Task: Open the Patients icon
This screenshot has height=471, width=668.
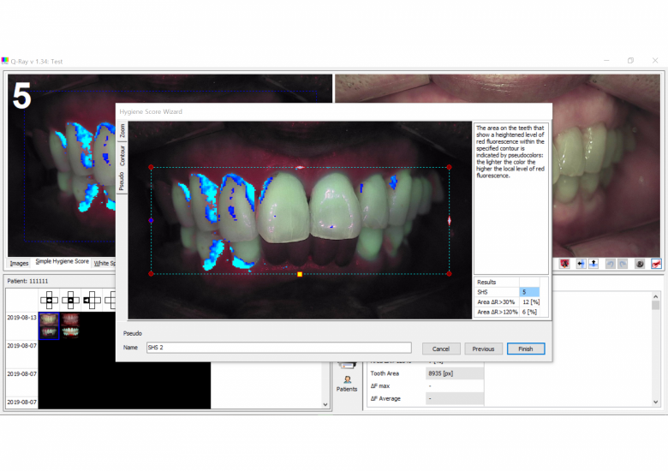Action: [x=347, y=382]
